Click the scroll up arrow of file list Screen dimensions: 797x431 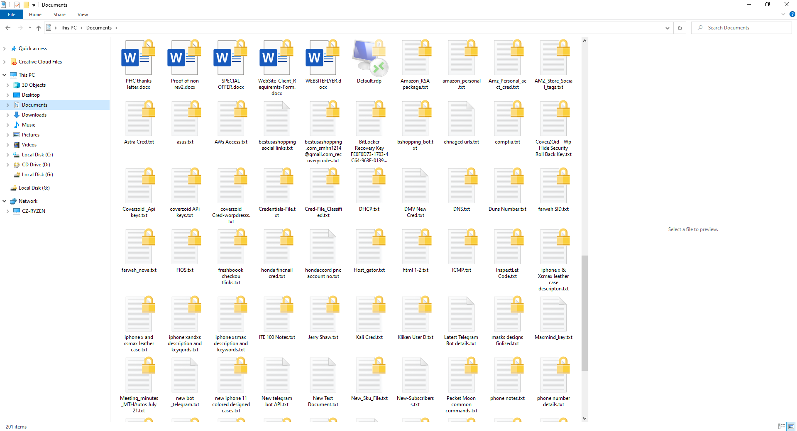584,41
